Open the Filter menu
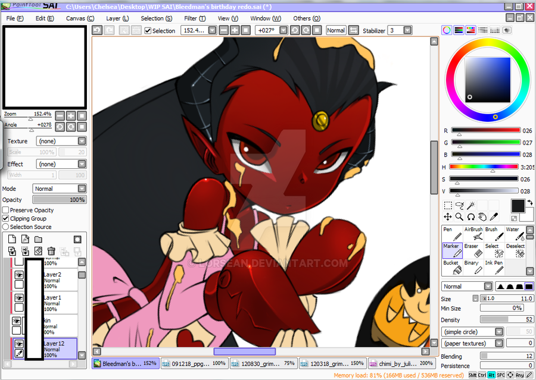The image size is (536, 380). [x=195, y=18]
